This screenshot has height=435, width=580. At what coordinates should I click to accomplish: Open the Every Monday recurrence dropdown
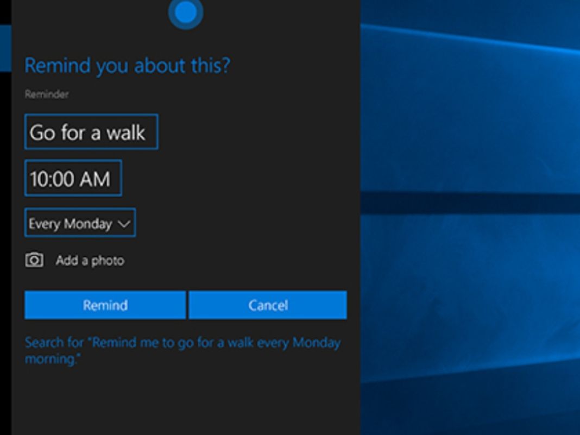tap(80, 223)
